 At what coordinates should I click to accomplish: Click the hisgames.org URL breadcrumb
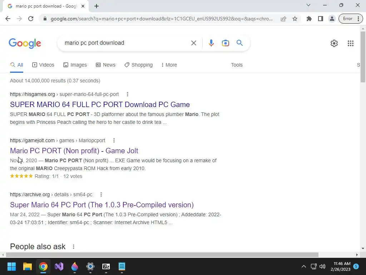coord(64,94)
